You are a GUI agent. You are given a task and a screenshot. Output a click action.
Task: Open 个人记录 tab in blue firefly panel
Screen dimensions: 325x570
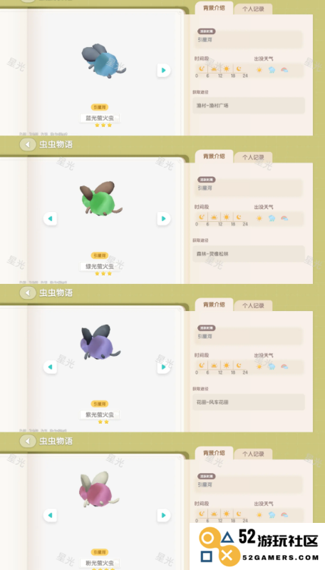253,9
